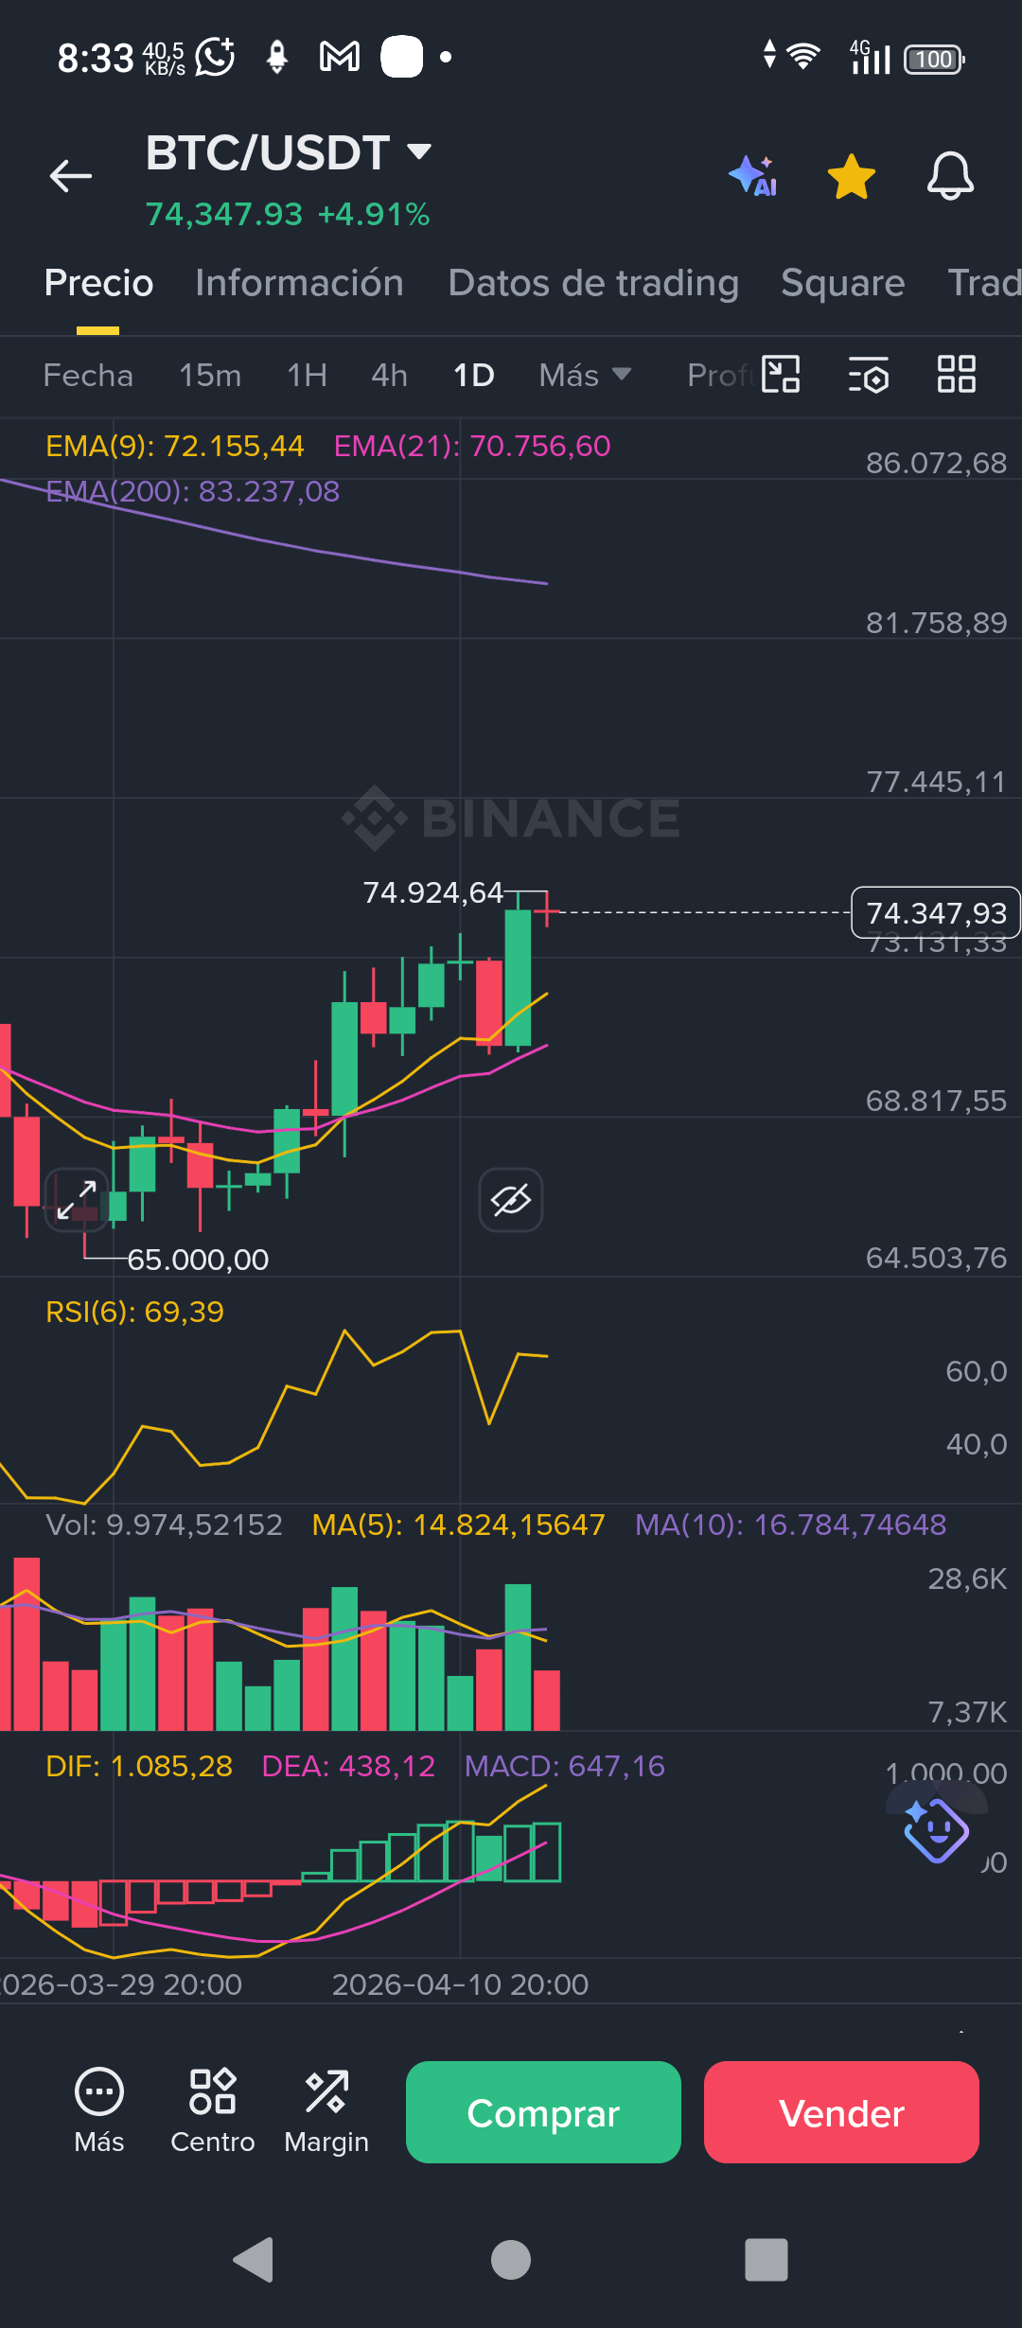The height and width of the screenshot is (2328, 1022).
Task: Select the Fecha time option
Action: pyautogui.click(x=88, y=376)
